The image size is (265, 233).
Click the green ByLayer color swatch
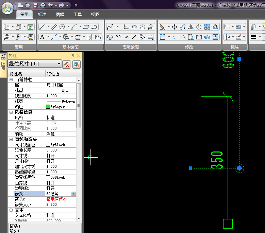(48, 107)
